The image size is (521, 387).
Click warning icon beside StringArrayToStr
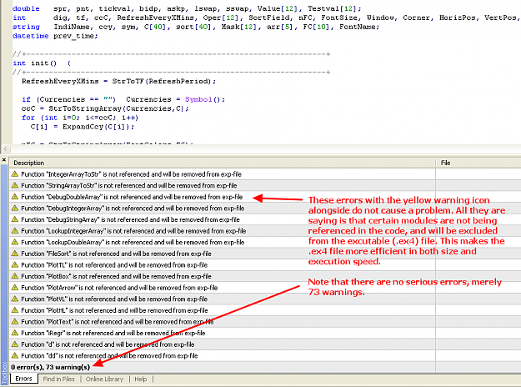(x=15, y=185)
